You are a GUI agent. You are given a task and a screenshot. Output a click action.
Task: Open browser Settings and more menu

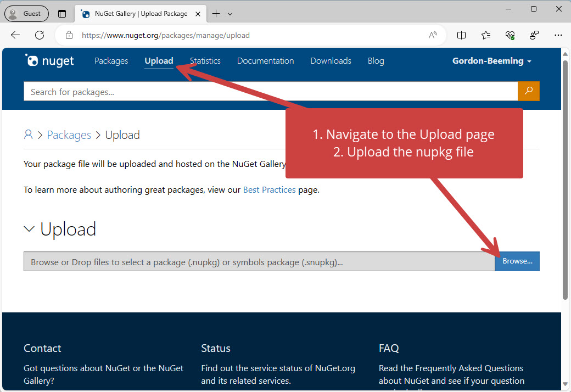(558, 35)
